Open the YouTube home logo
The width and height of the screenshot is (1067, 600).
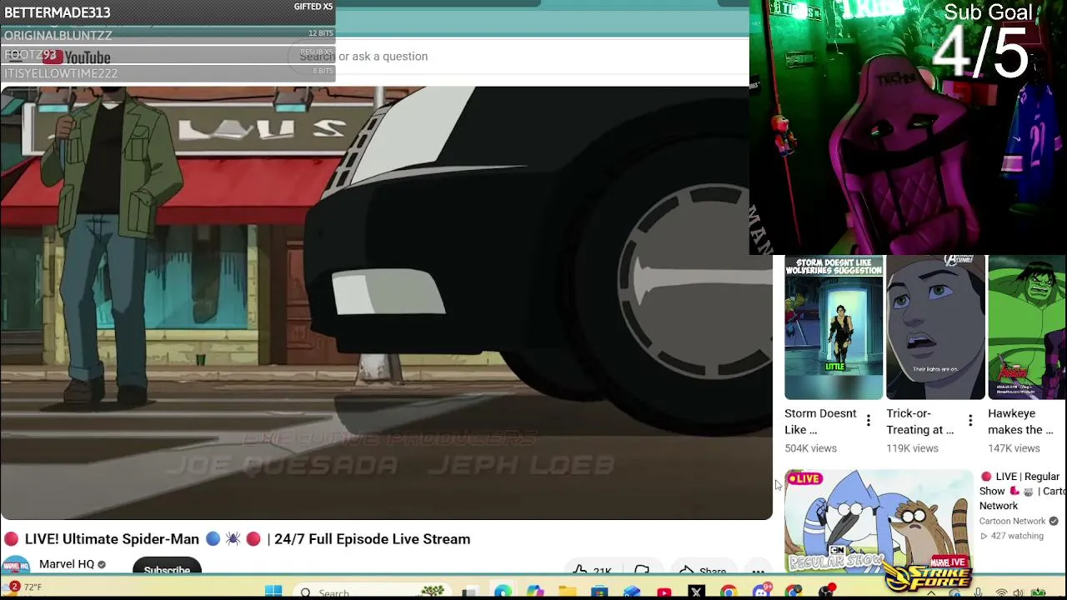(77, 57)
